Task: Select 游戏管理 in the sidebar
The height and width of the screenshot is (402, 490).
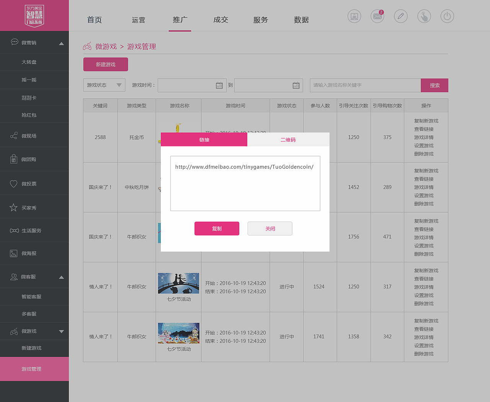Action: [34, 369]
